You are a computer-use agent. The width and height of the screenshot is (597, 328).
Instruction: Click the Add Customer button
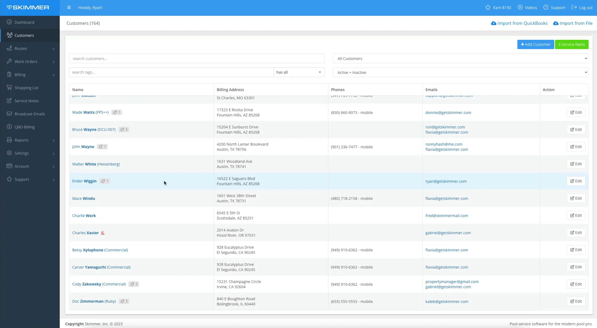click(535, 45)
